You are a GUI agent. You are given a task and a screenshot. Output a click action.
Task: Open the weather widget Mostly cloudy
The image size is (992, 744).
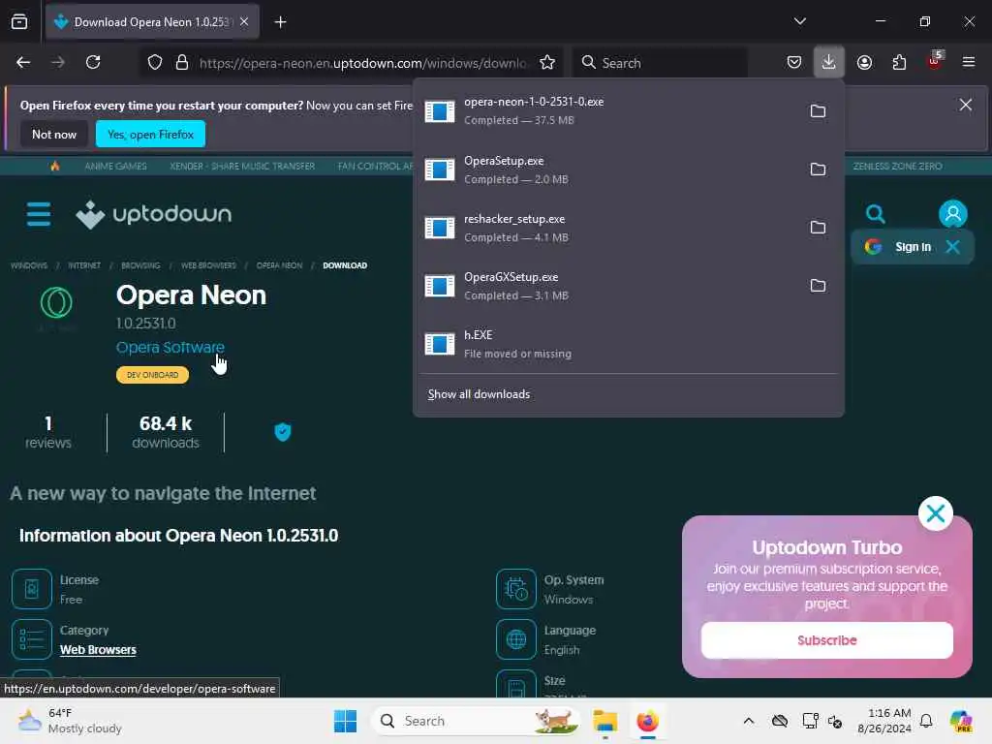pyautogui.click(x=70, y=721)
